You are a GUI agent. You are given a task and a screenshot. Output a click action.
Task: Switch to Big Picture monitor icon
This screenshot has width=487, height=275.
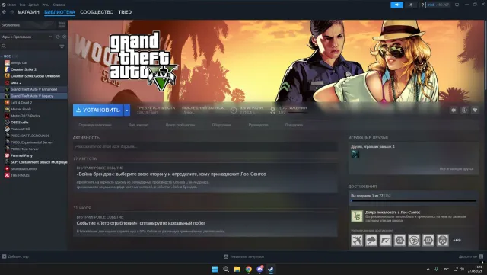coord(457,5)
